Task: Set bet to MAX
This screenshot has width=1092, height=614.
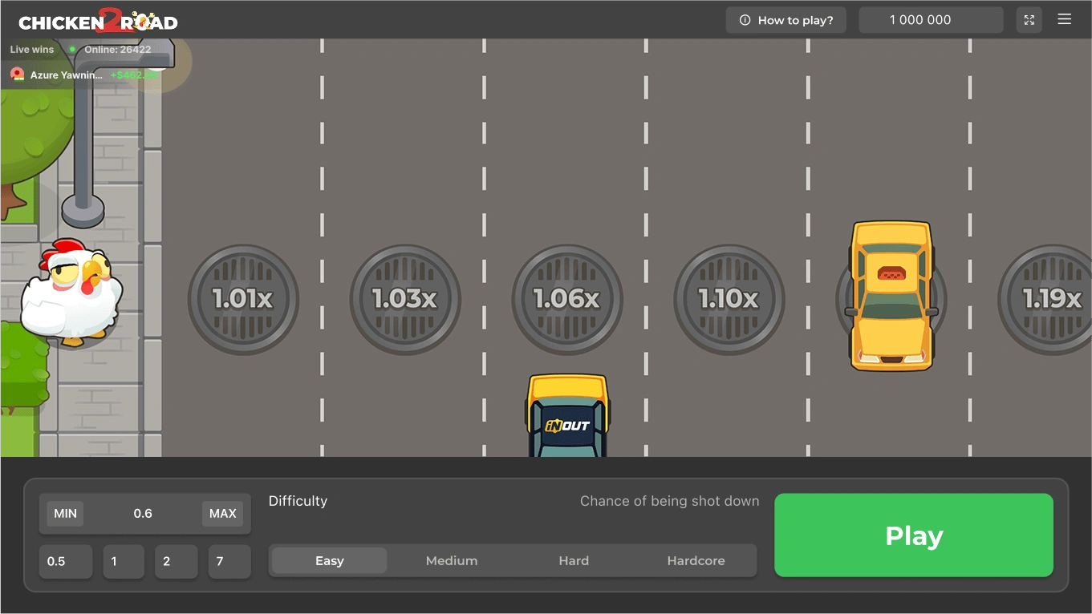Action: 222,514
